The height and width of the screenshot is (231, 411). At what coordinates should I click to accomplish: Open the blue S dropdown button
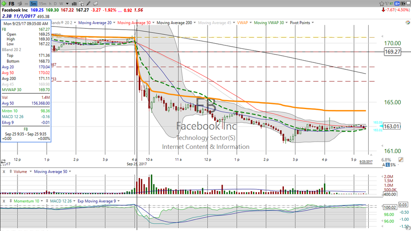(397, 3)
